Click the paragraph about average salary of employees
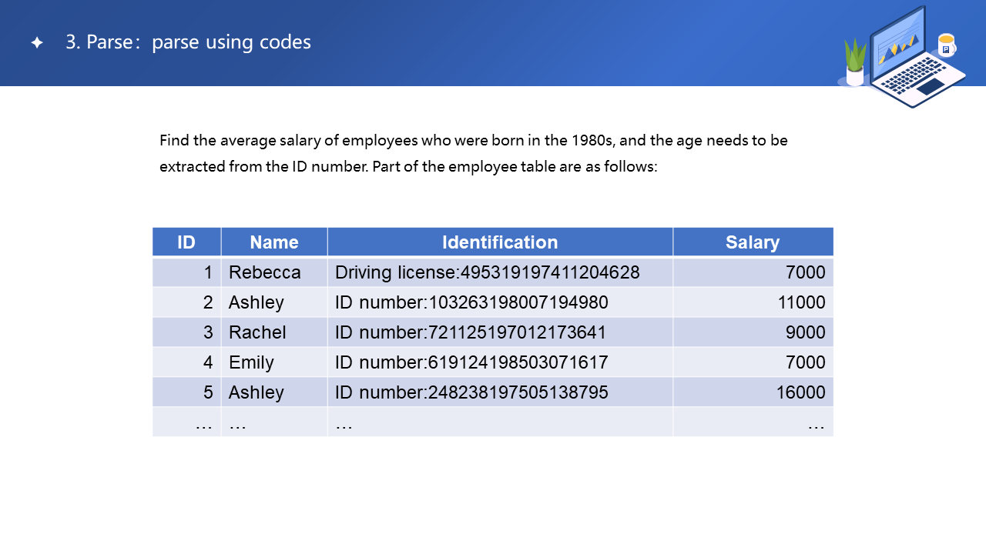Image resolution: width=986 pixels, height=554 pixels. 473,153
